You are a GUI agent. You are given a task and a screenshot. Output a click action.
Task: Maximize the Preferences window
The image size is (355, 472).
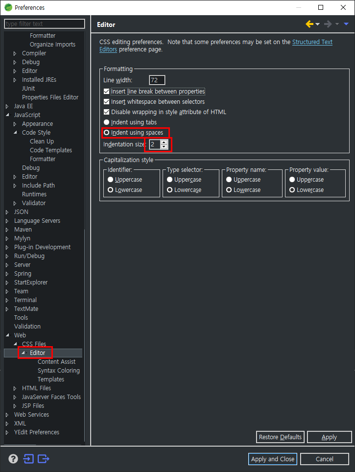click(x=321, y=7)
